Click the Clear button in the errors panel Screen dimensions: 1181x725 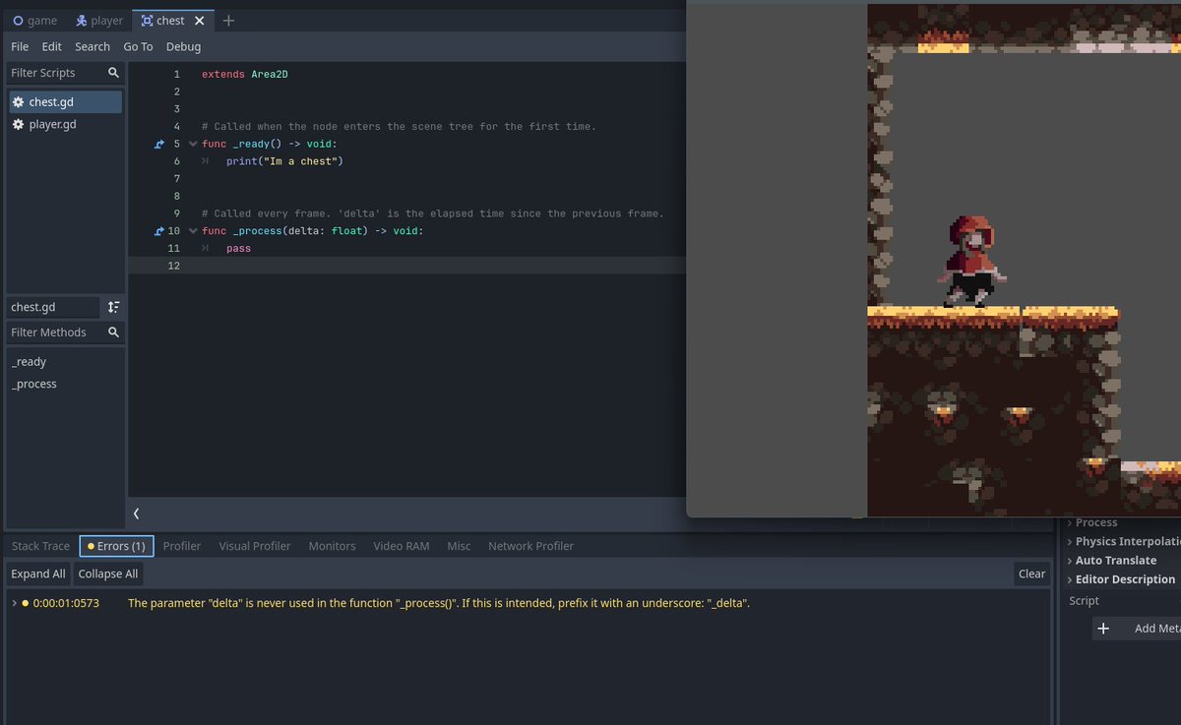click(x=1031, y=574)
